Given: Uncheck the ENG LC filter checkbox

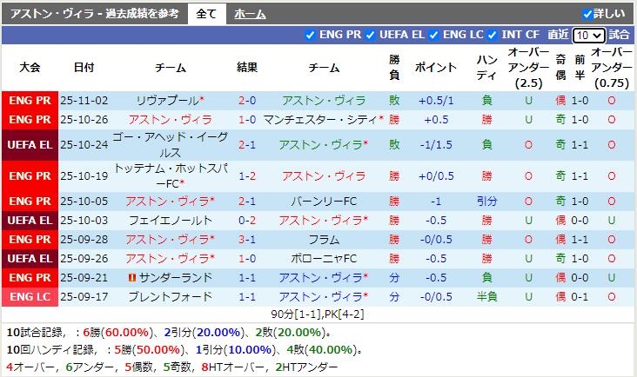Looking at the screenshot, I should 434,35.
